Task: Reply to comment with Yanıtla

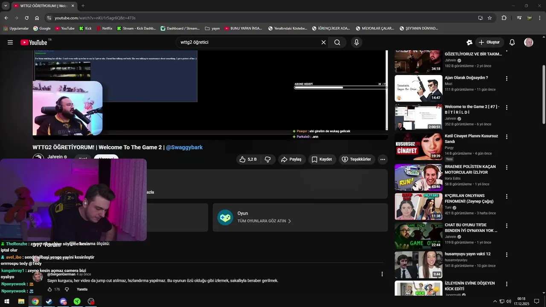Action: click(x=82, y=289)
